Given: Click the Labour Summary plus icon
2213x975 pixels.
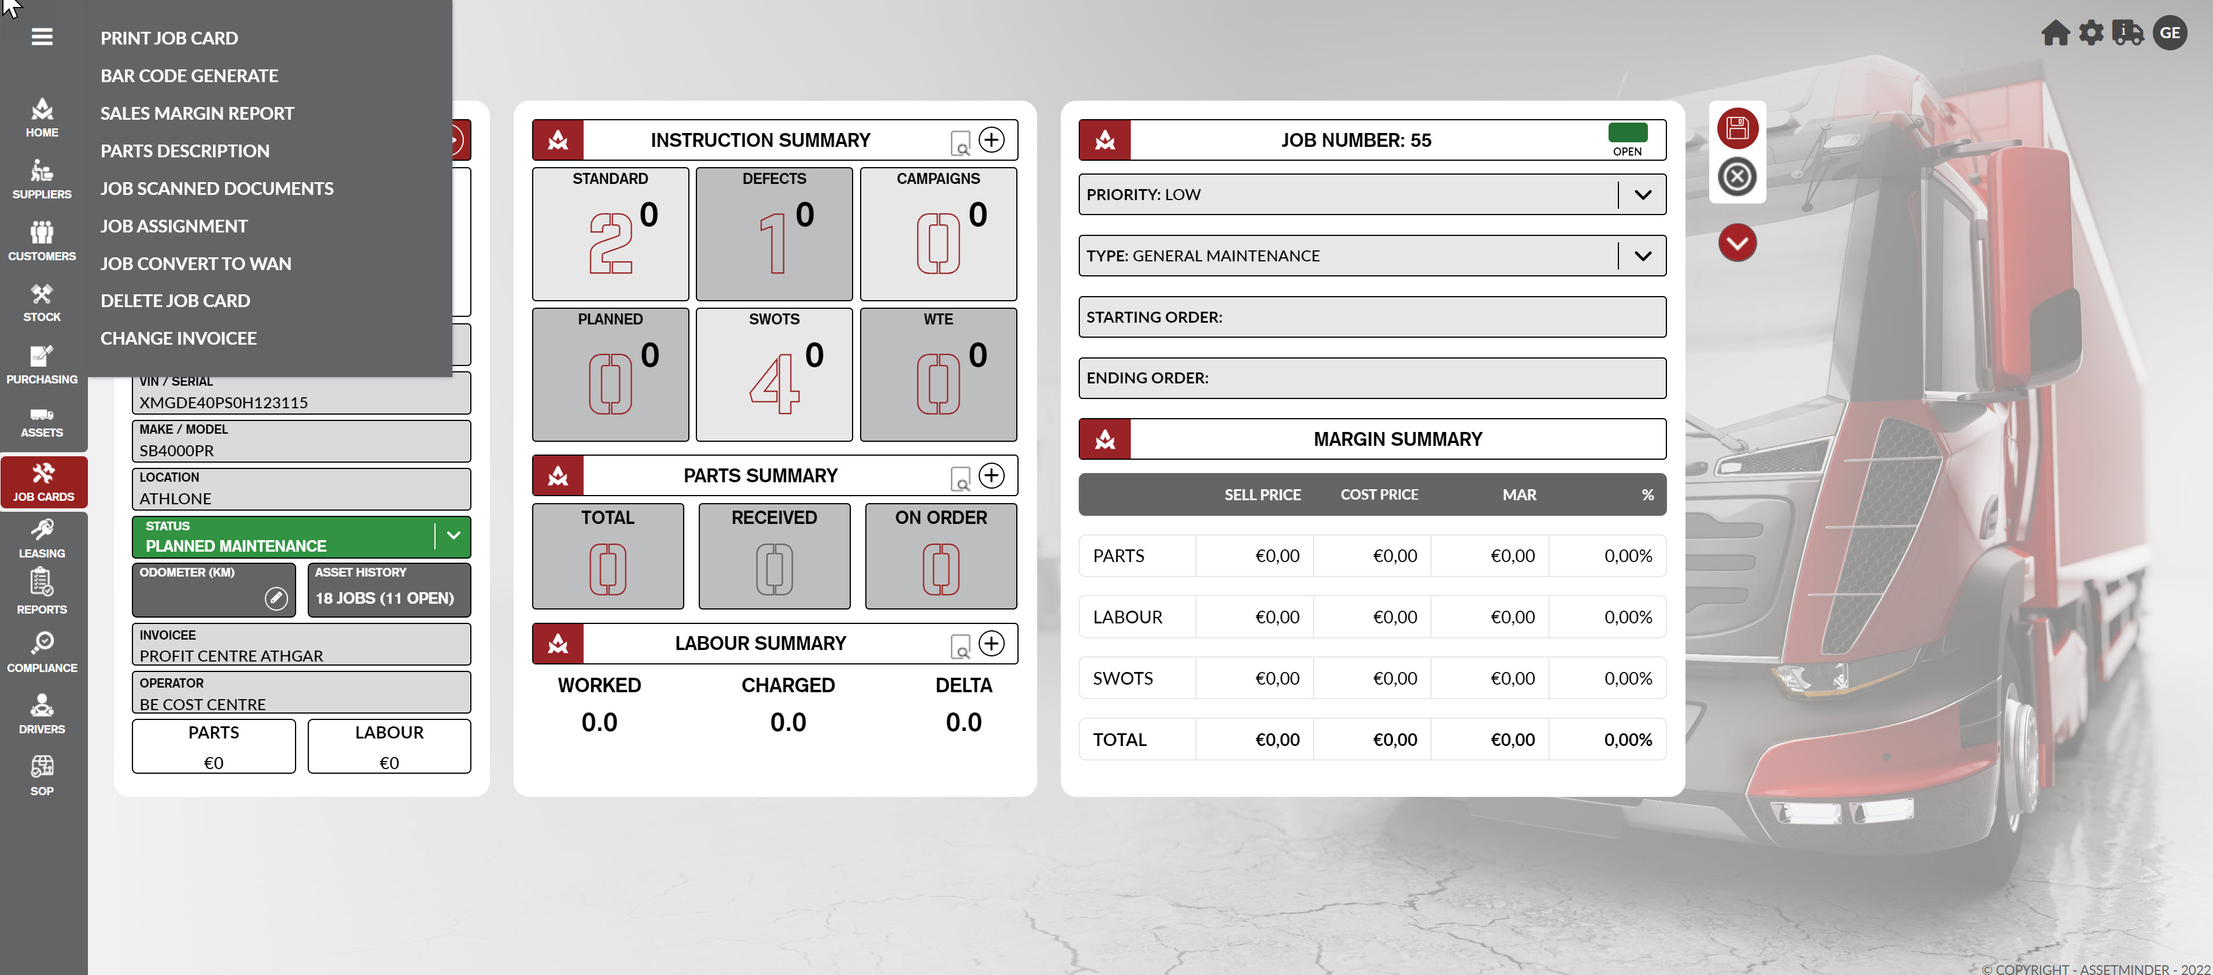Looking at the screenshot, I should click(x=990, y=644).
